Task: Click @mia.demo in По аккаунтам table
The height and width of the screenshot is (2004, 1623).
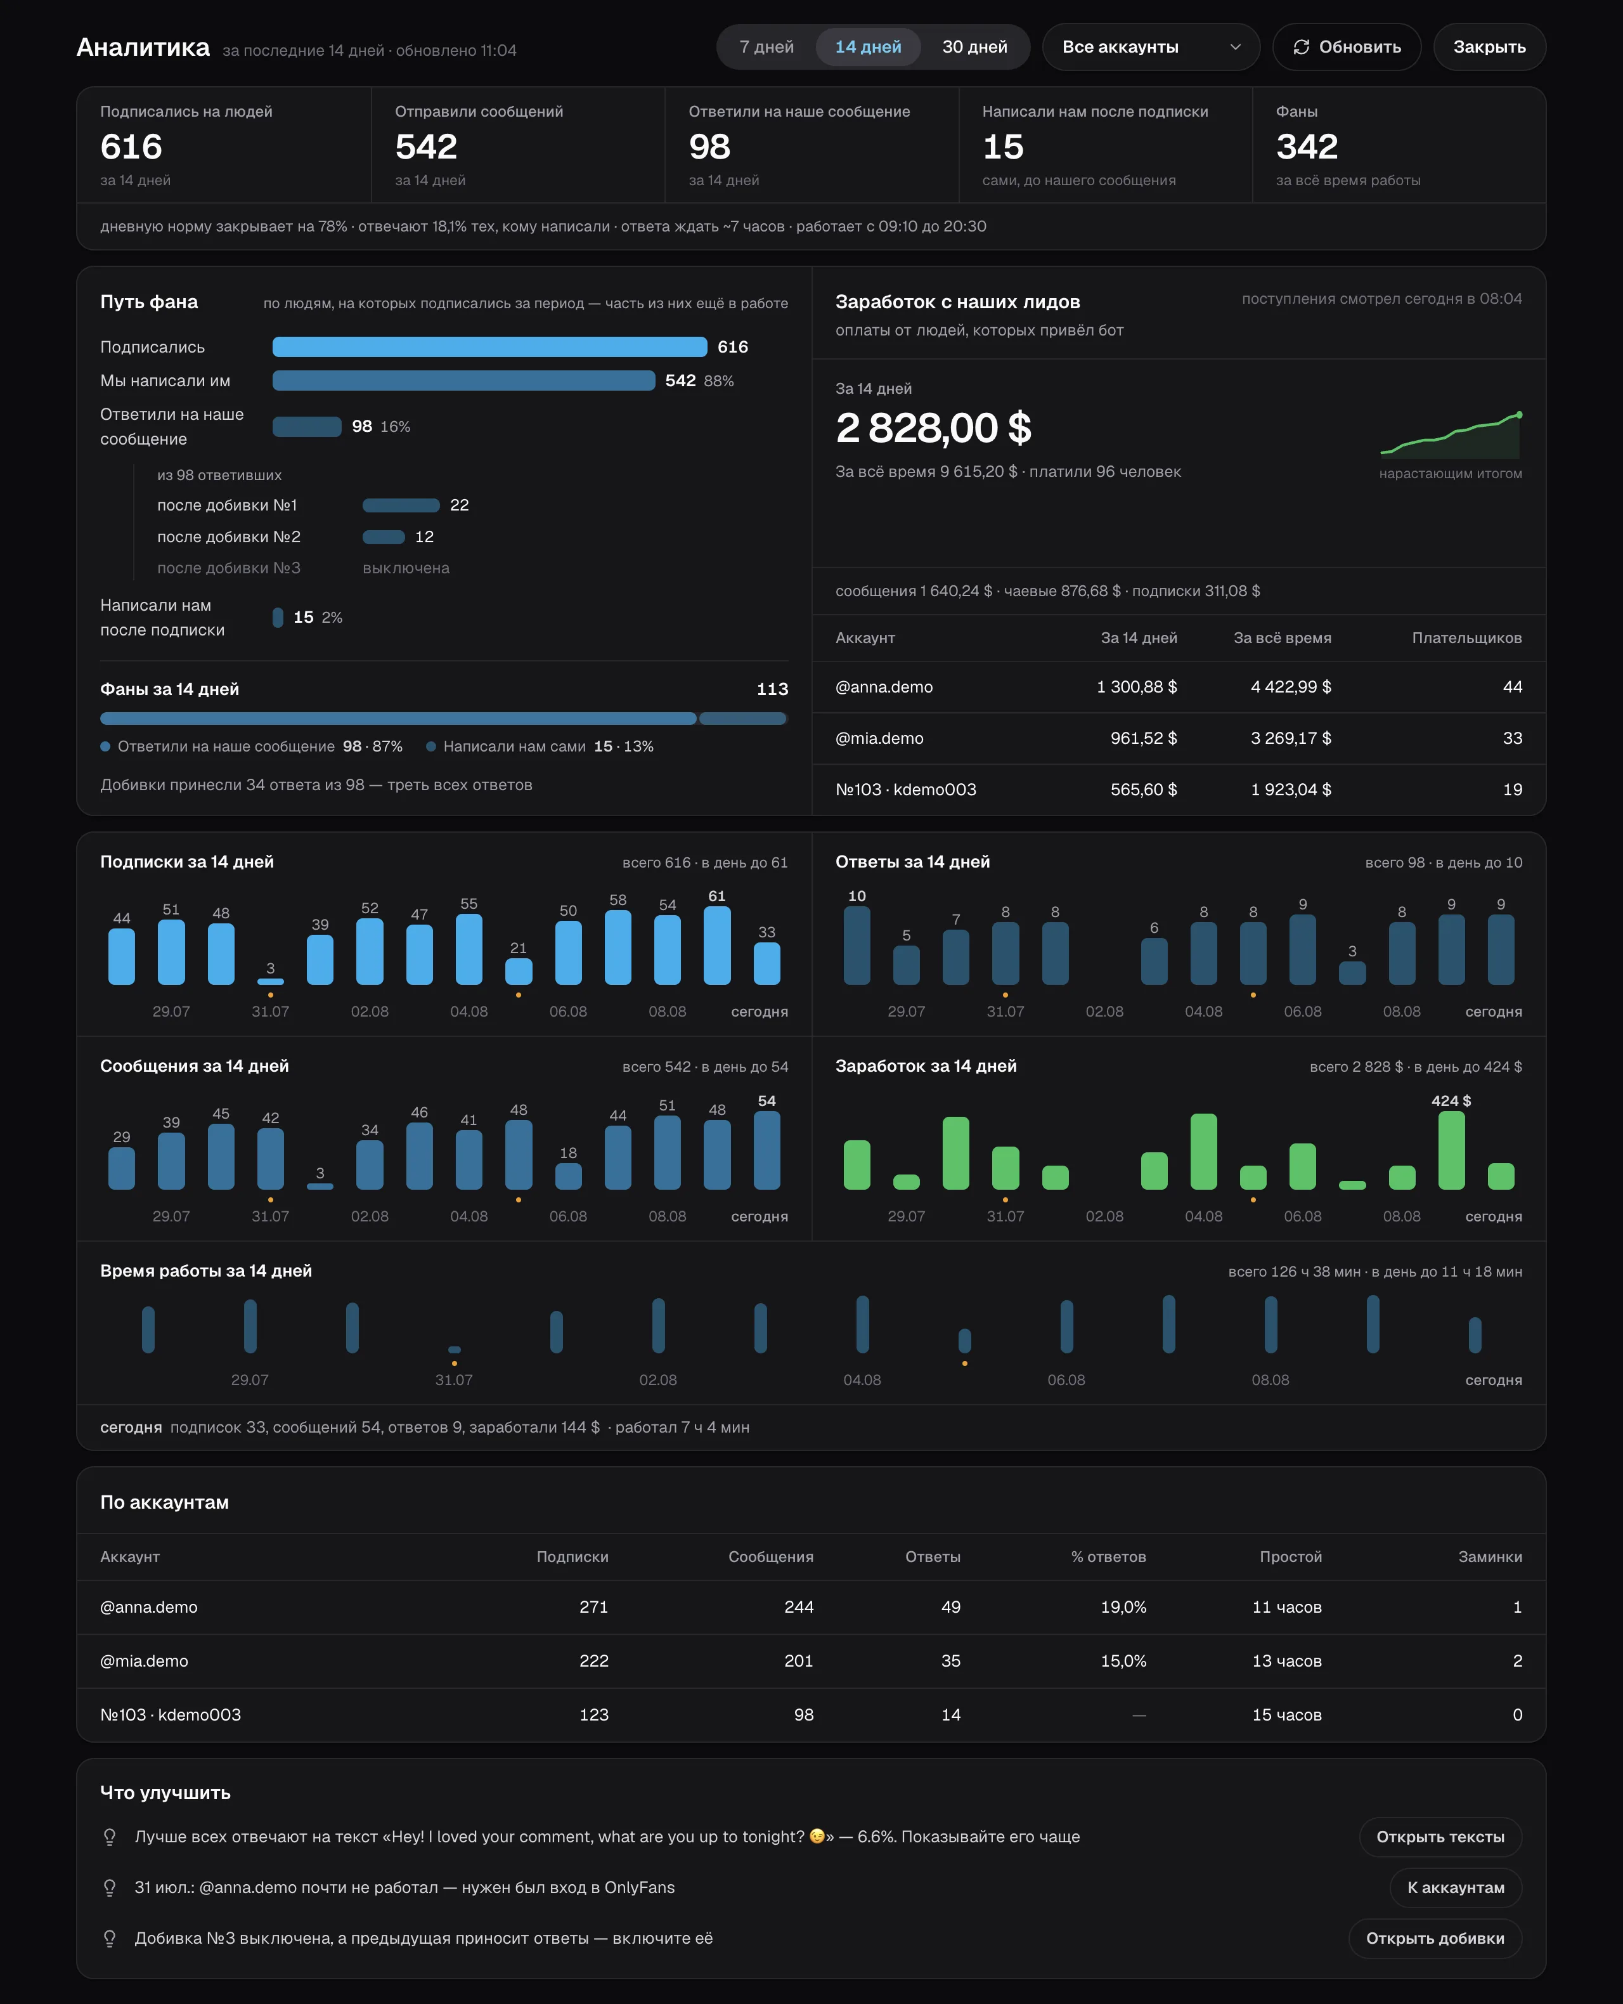Action: (x=144, y=1661)
